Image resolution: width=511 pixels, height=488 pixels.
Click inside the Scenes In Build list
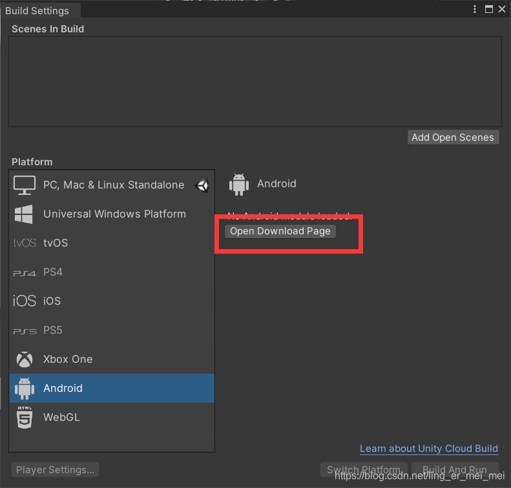coord(255,81)
